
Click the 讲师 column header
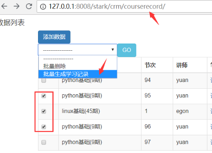(182, 65)
